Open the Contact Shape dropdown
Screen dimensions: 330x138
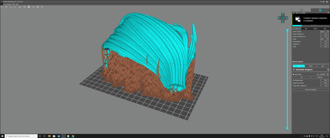pos(324,31)
